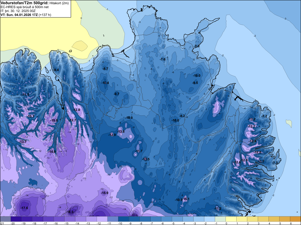This screenshot has width=301, height=225.
Task: Select the -11.2 temperature value
Action: [218, 209]
